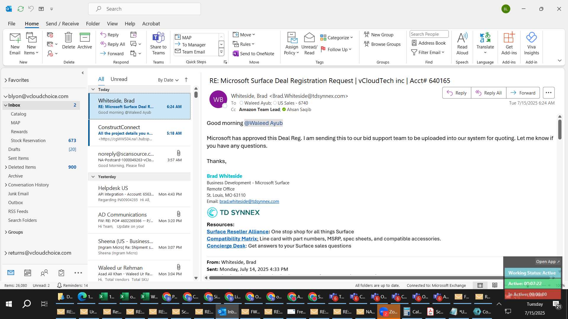Expand returns@vcloudchoice.com account
The width and height of the screenshot is (568, 319).
tap(6, 253)
